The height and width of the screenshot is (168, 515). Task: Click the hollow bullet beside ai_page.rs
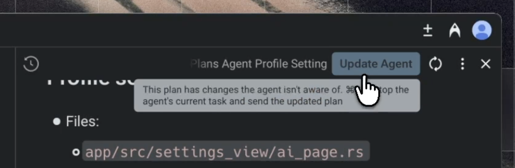76,152
